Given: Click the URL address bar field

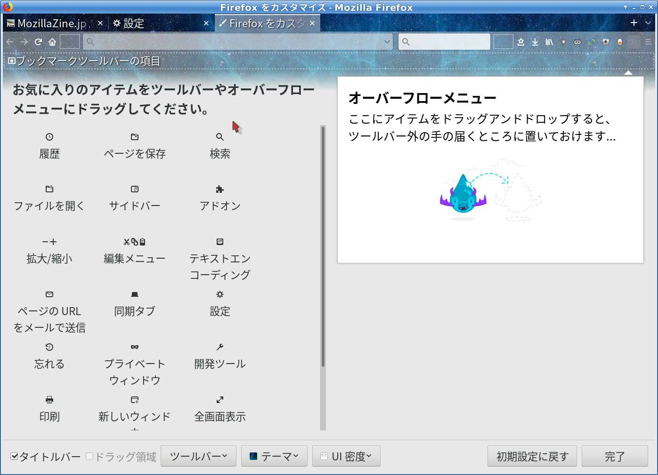Looking at the screenshot, I should [238, 42].
